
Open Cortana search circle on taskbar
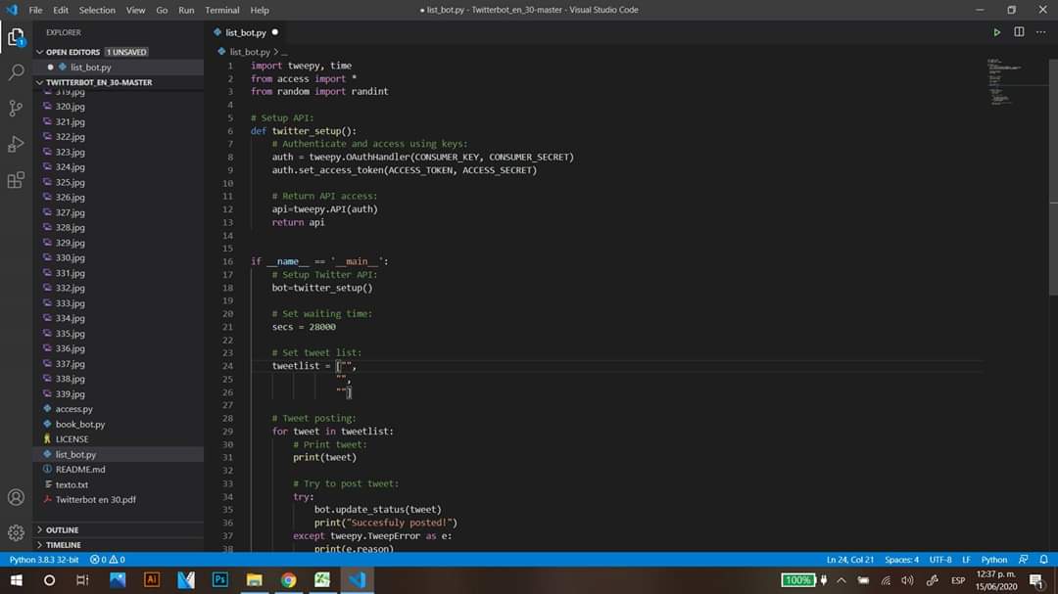click(49, 580)
